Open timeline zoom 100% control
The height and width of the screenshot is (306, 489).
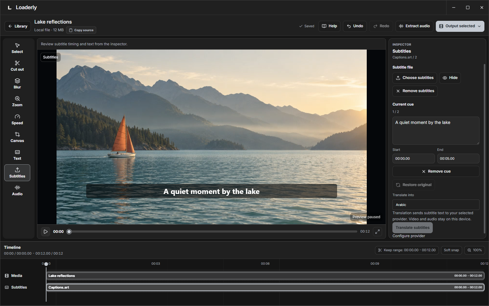[474, 250]
